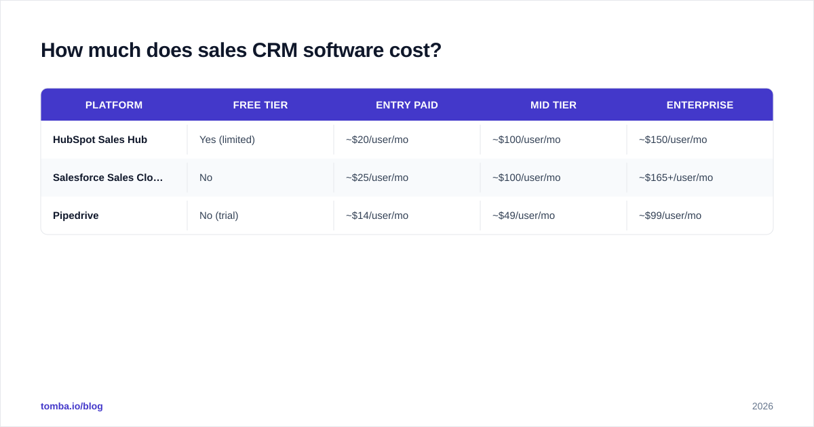
Task: Click the ~$14/user/mo entry price
Action: pos(377,216)
